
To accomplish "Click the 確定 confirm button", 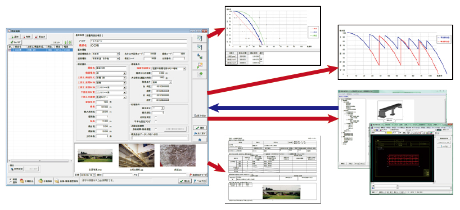I will pyautogui.click(x=200, y=128).
